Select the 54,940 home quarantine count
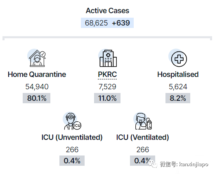215x174 pixels. 37,87
